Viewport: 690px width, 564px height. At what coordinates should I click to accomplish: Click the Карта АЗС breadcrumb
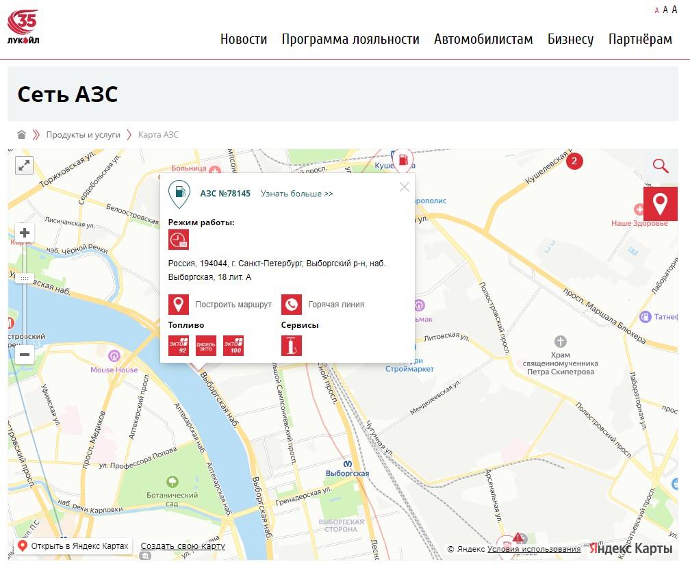point(158,135)
